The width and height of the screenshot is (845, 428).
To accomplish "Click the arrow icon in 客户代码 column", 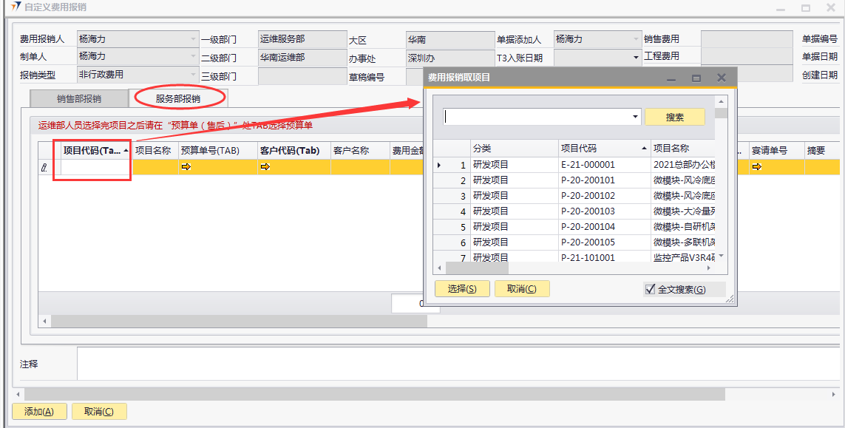I will tap(265, 167).
